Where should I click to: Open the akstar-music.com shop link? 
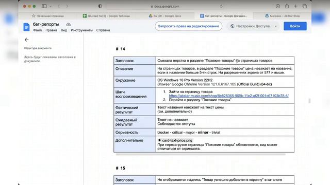pos(228,96)
